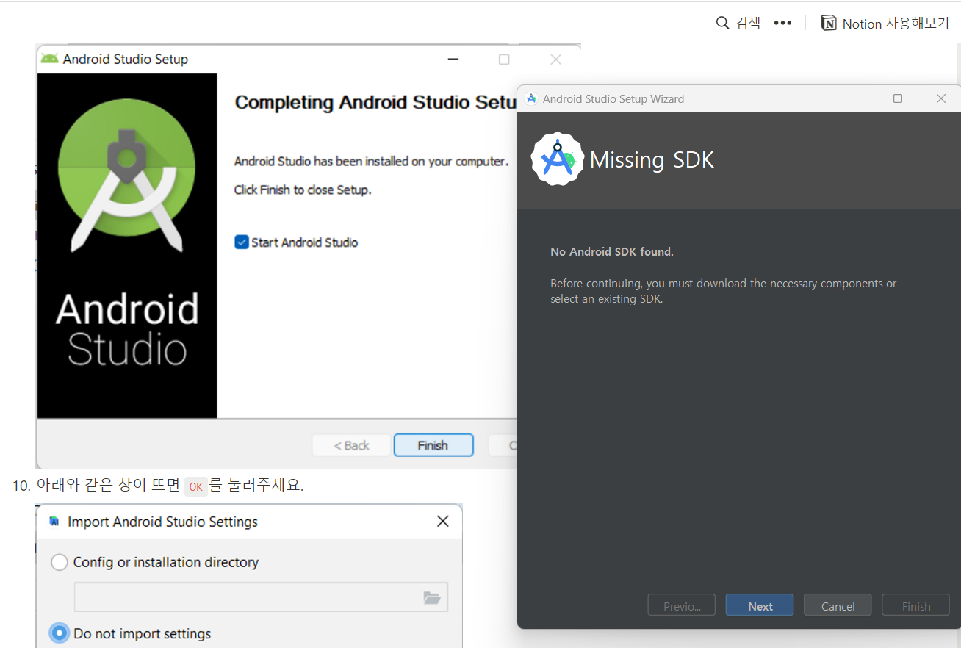
Task: Click the Setup Wizard title bar icon
Action: tap(531, 98)
